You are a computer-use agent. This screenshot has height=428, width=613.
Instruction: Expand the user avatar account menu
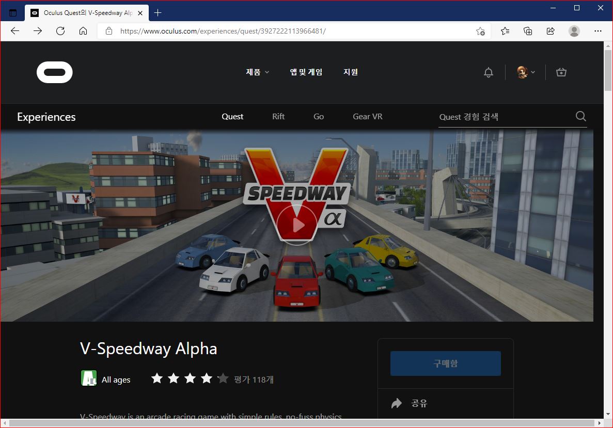click(526, 72)
